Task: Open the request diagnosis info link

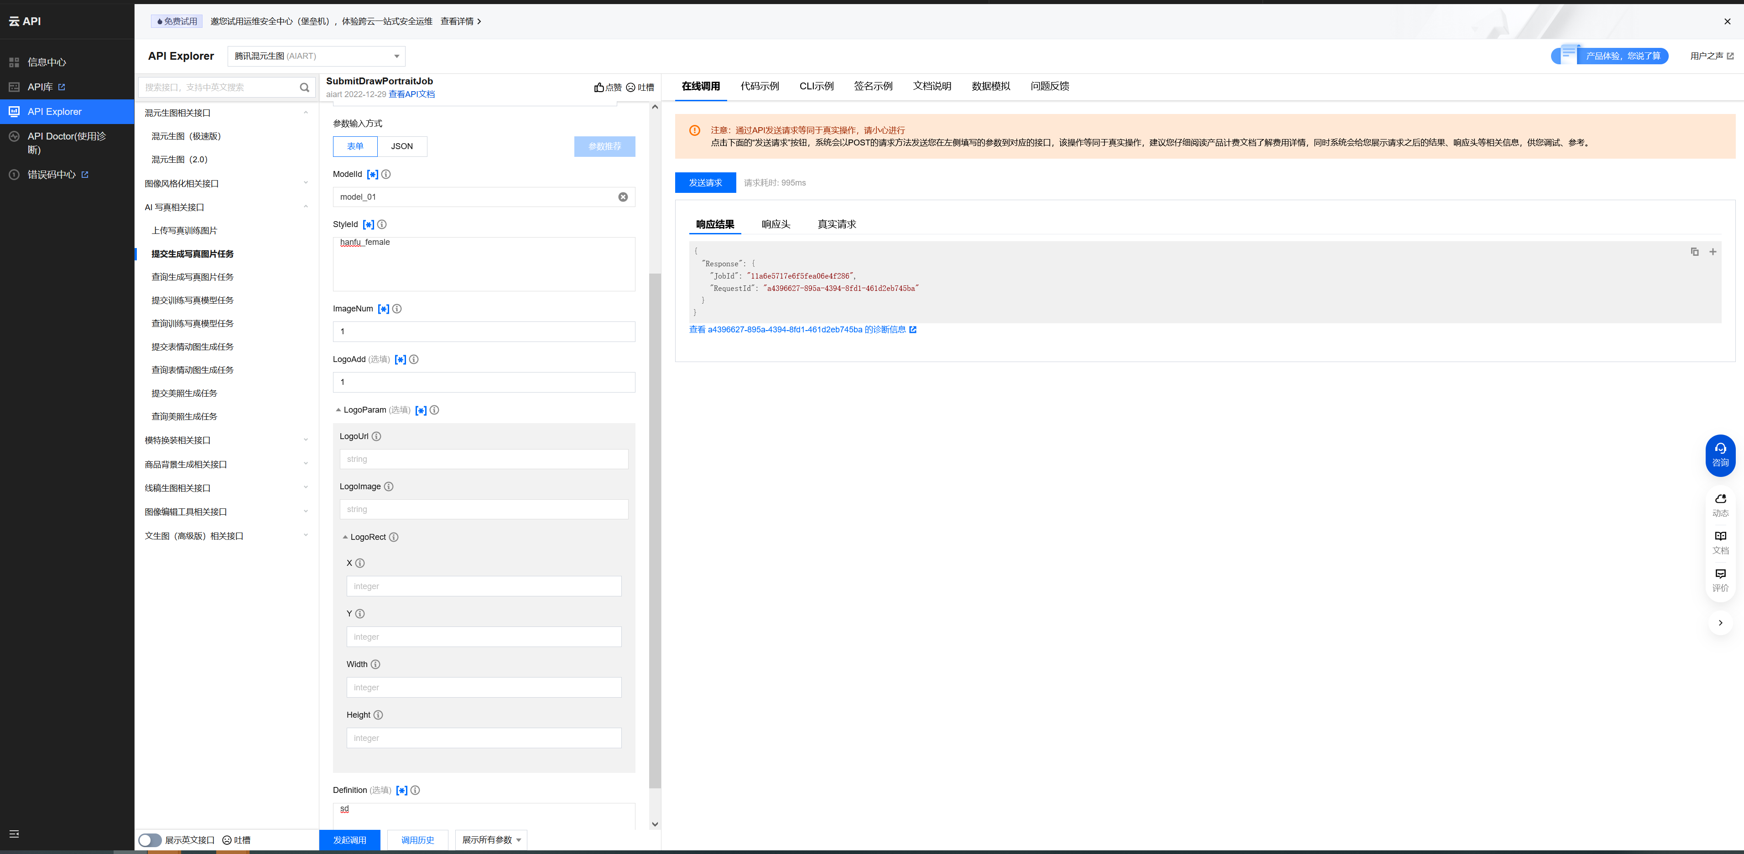Action: (x=803, y=330)
